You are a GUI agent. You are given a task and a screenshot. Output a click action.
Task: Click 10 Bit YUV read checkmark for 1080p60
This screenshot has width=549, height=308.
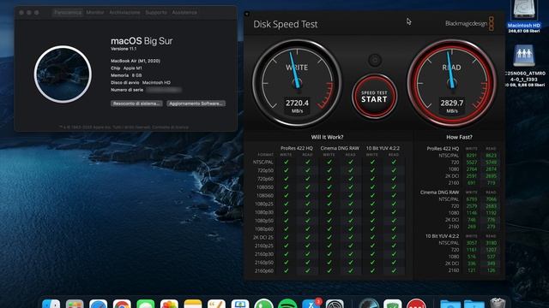coord(394,228)
